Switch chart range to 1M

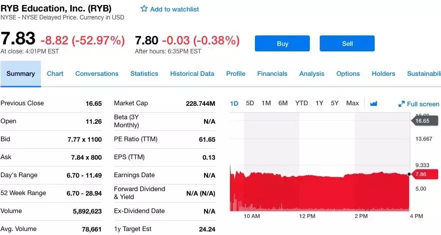[x=266, y=103]
